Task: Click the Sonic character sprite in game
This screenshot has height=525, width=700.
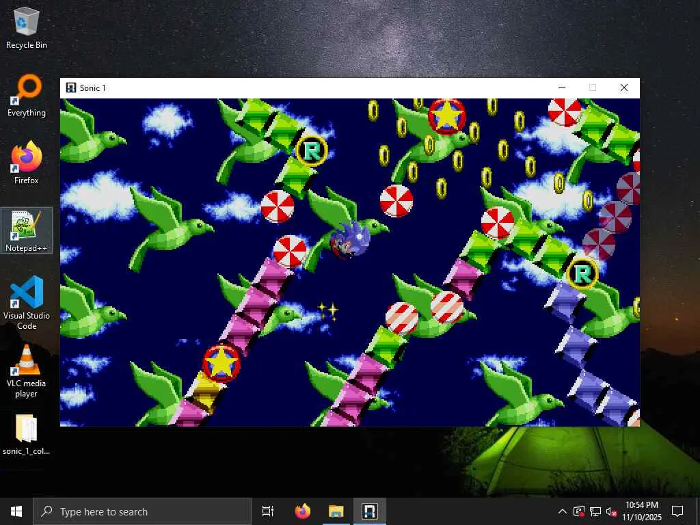Action: 349,240
